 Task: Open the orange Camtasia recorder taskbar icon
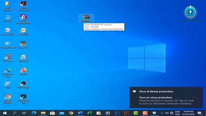(x=145, y=113)
